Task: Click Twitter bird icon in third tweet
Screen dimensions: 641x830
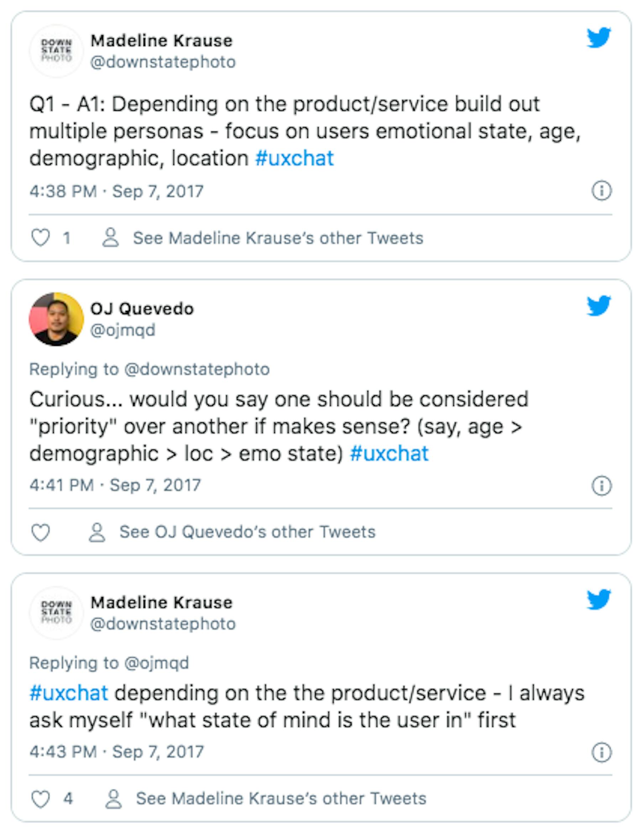Action: [x=599, y=599]
